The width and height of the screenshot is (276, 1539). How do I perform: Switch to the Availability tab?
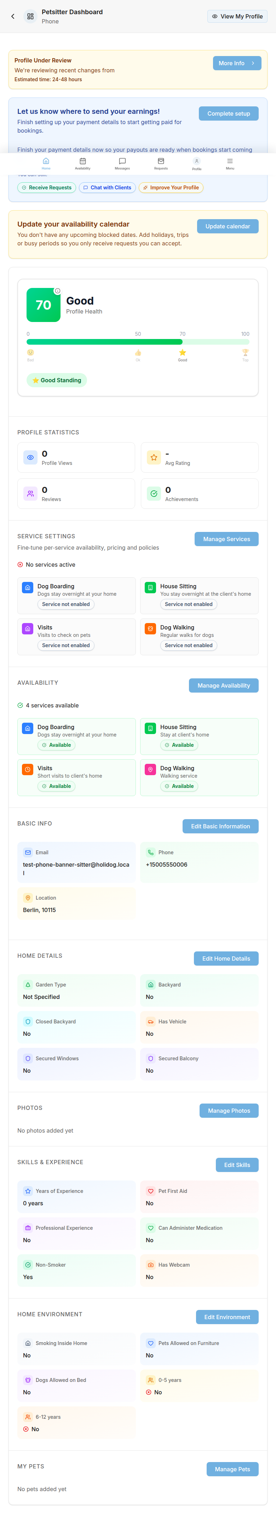coord(83,162)
